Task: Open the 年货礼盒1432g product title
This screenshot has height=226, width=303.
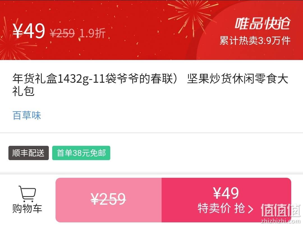Action: [x=150, y=85]
